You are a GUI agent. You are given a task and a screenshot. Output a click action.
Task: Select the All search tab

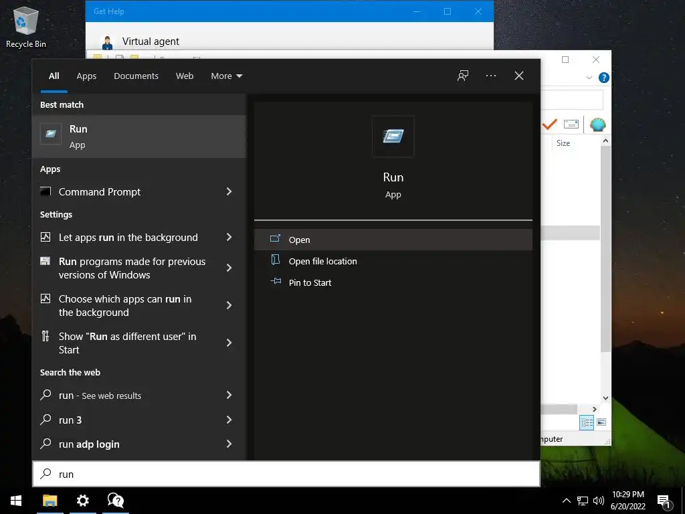(54, 76)
